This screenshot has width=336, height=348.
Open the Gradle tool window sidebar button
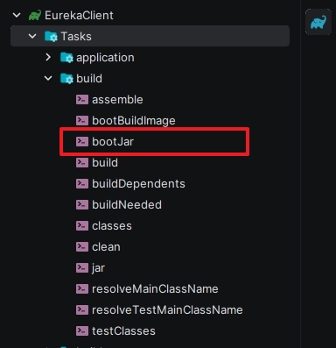(318, 22)
